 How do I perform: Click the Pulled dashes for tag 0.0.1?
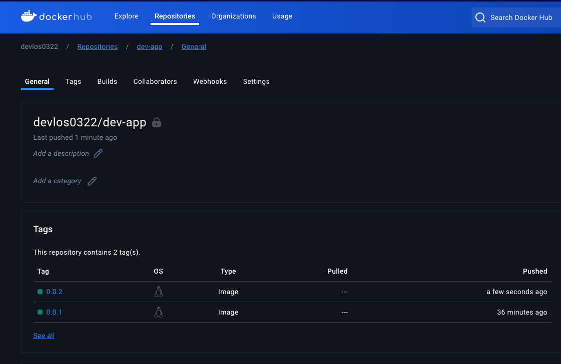[344, 312]
